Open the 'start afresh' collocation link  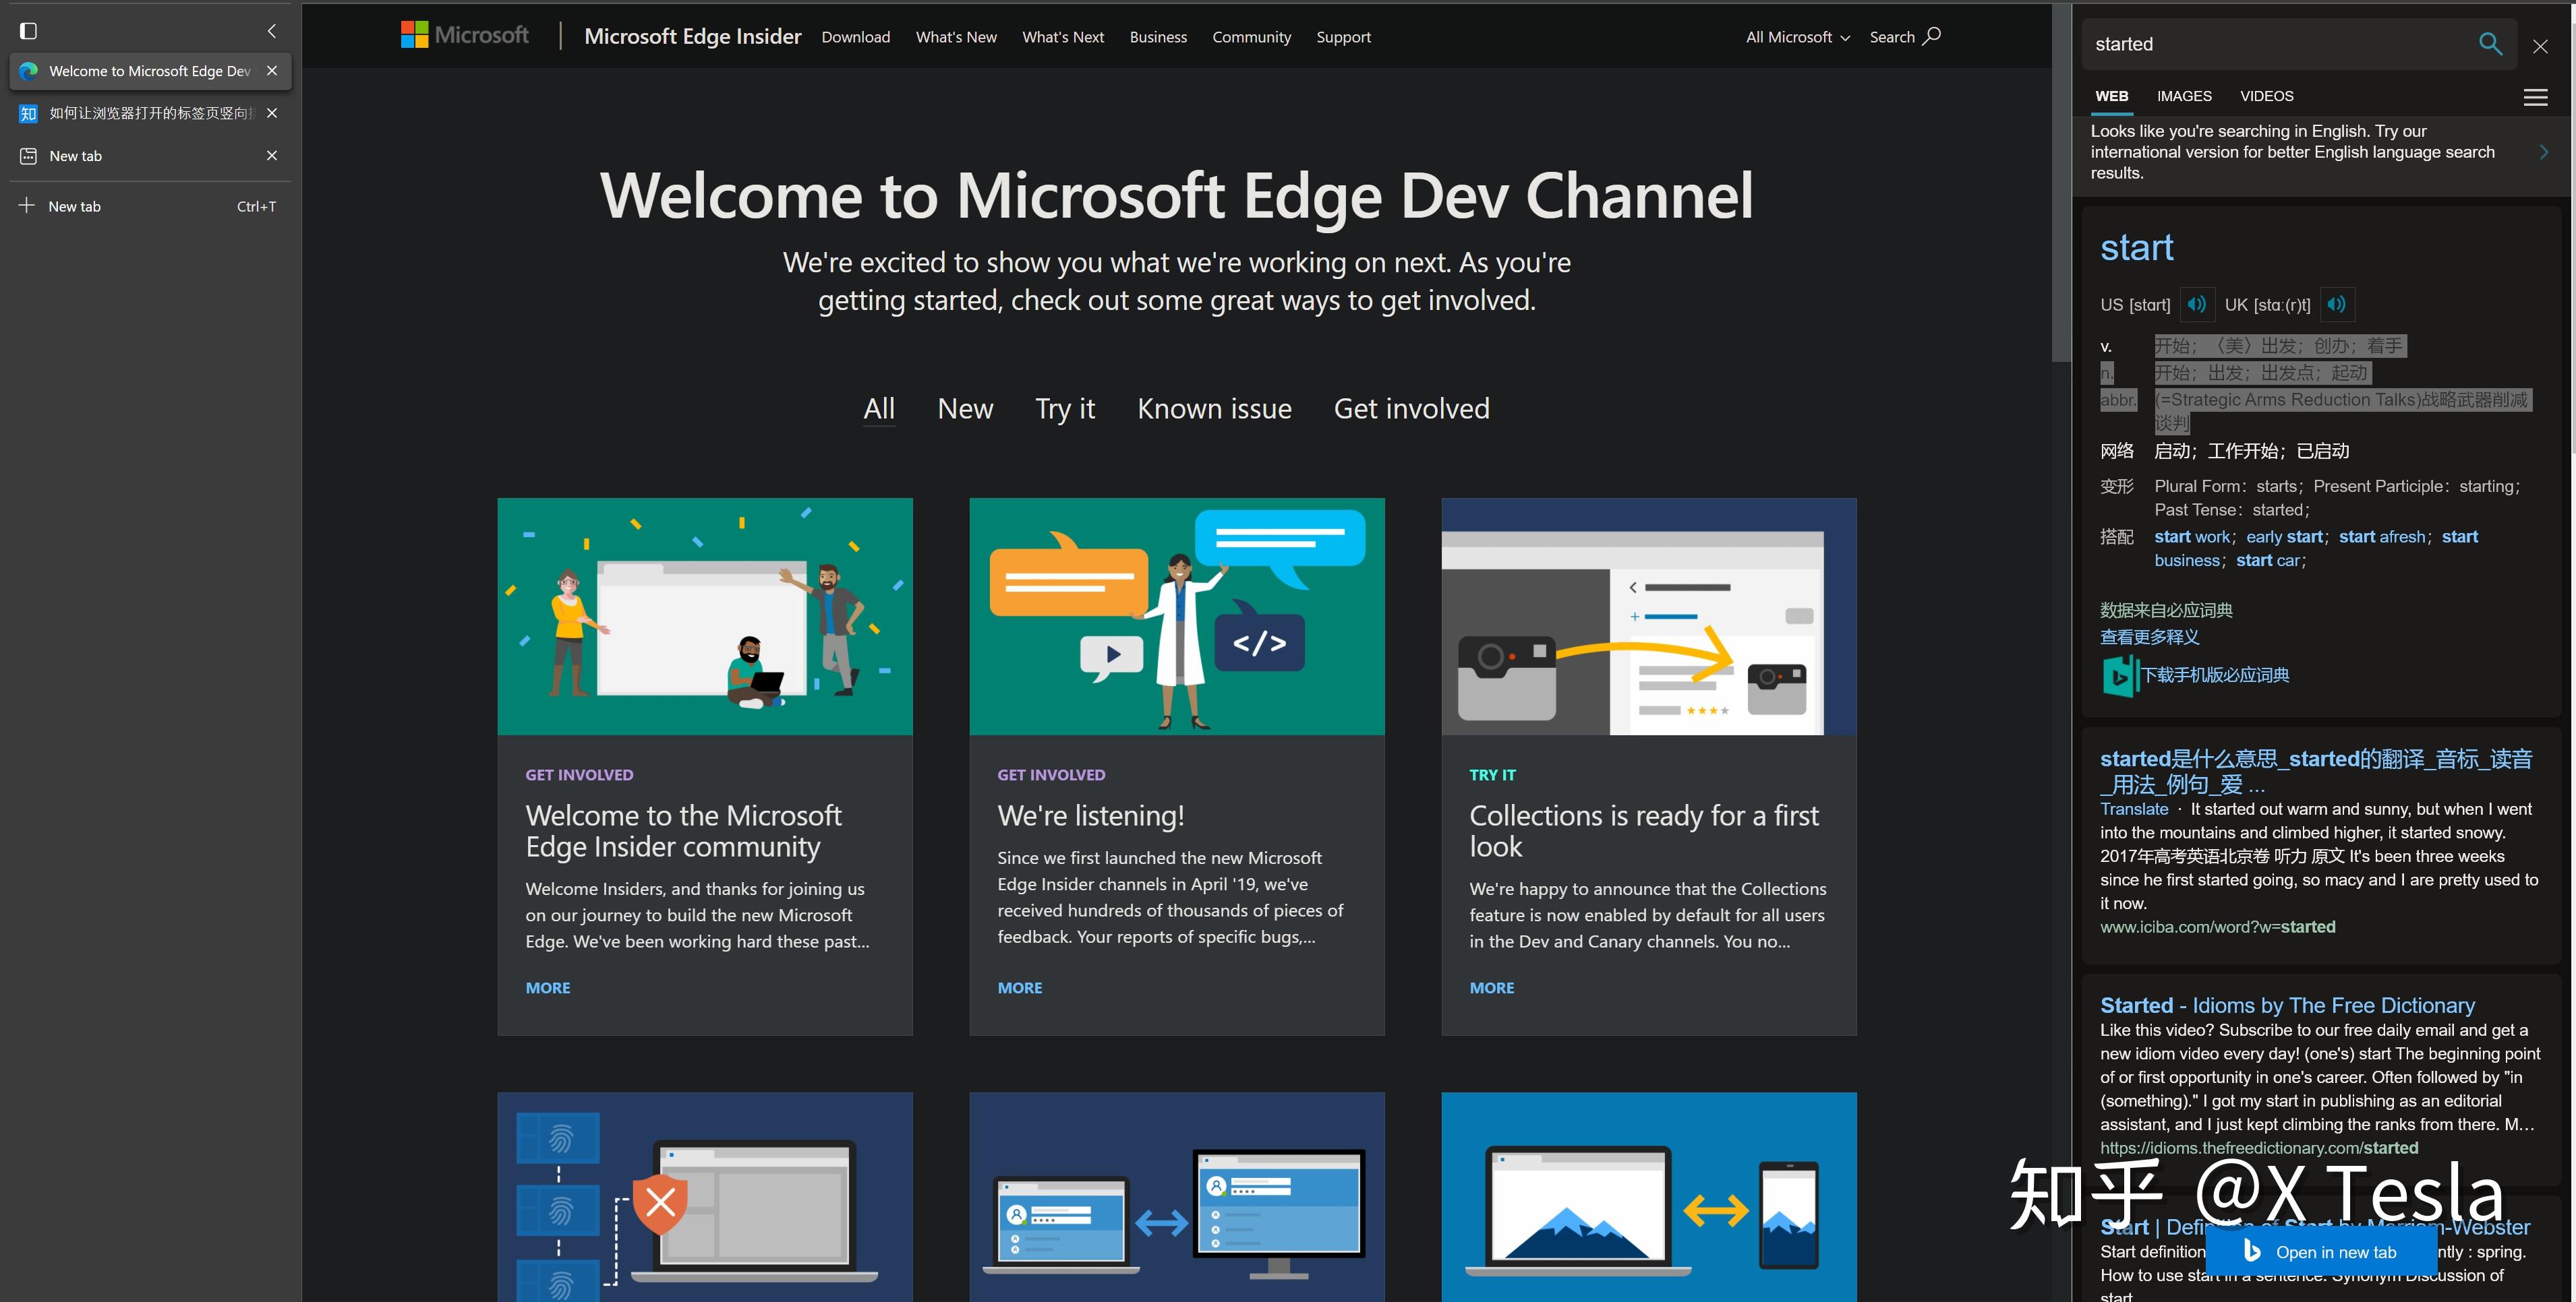pos(2382,536)
